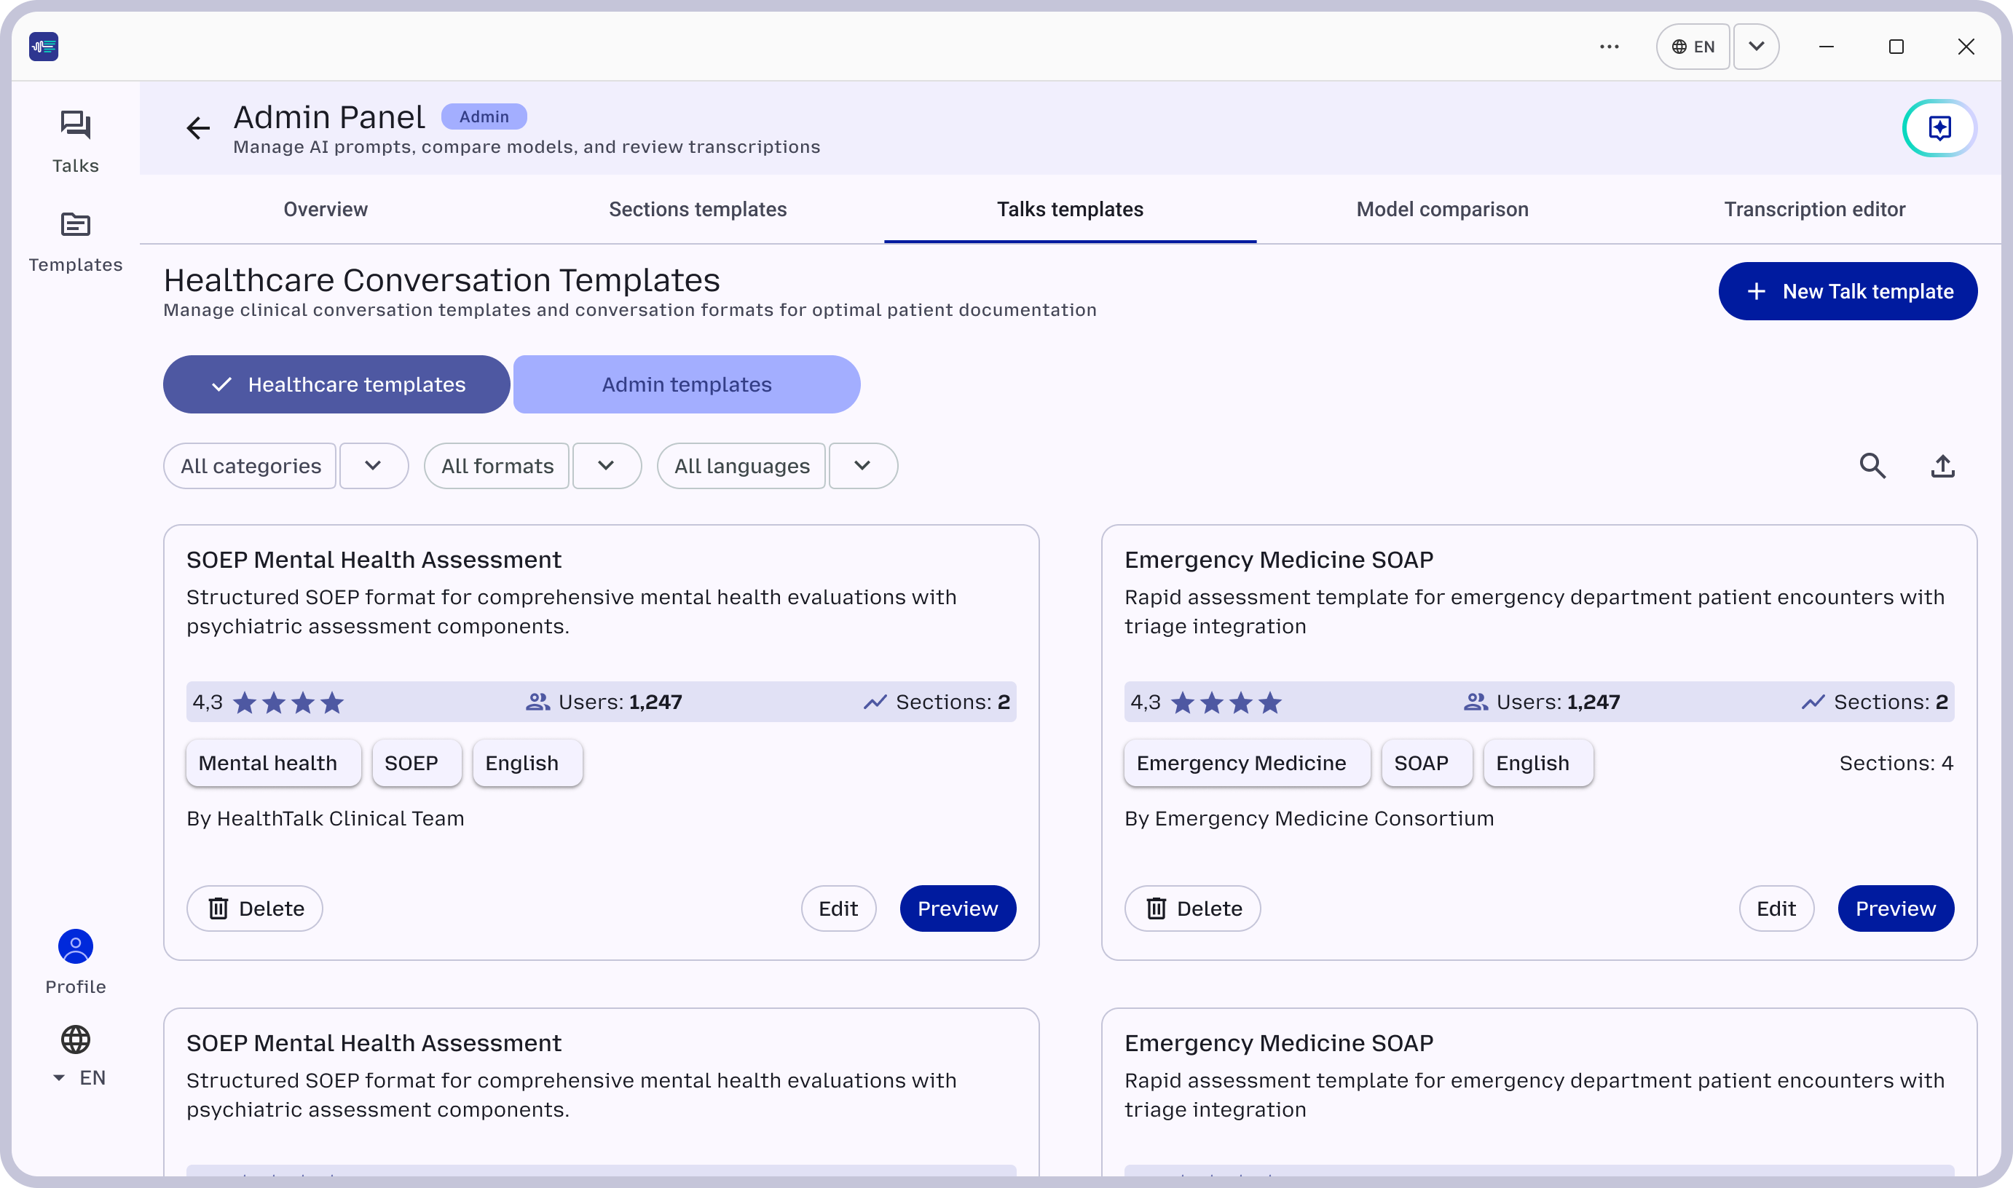Image resolution: width=2013 pixels, height=1188 pixels.
Task: Click the search magnifier icon
Action: pyautogui.click(x=1872, y=466)
